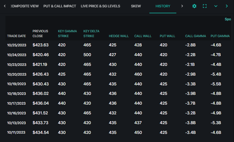Sort by the Key Gamma Strike column header
The height and width of the screenshot is (142, 234).
point(67,34)
